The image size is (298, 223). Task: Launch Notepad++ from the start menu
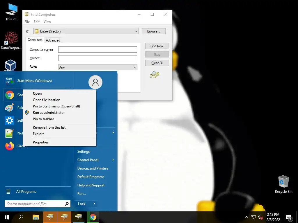click(x=10, y=133)
